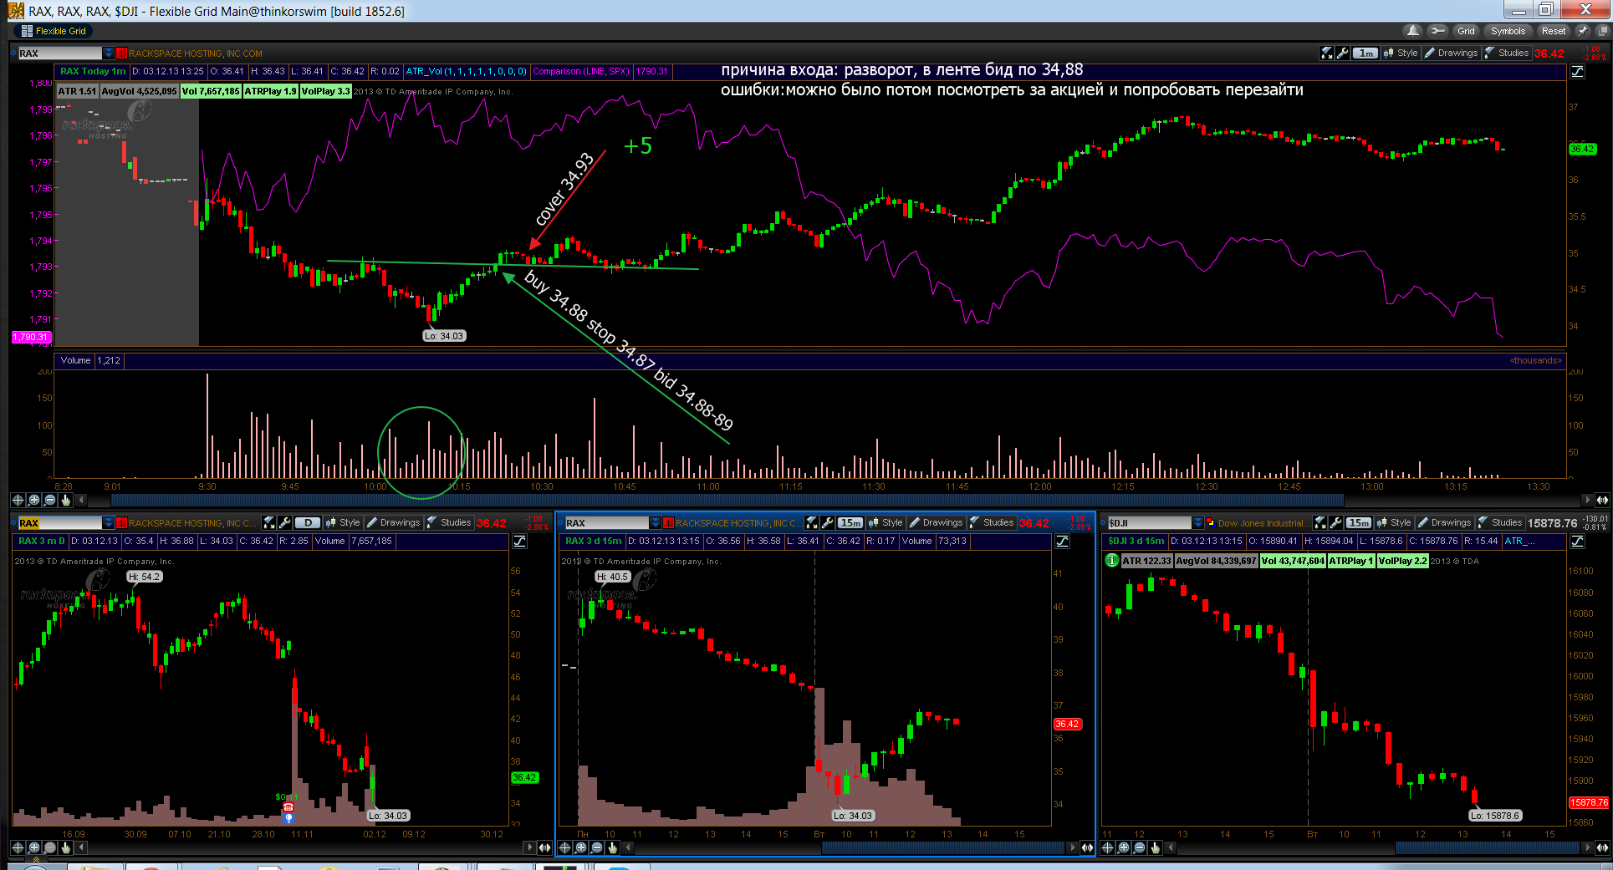Screen dimensions: 1613x870
Task: Open the Drawings menu on the daily chart
Action: [x=394, y=522]
